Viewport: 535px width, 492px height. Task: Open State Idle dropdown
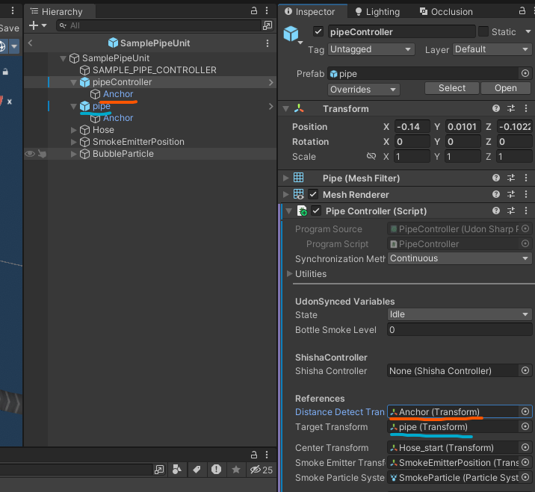[460, 314]
